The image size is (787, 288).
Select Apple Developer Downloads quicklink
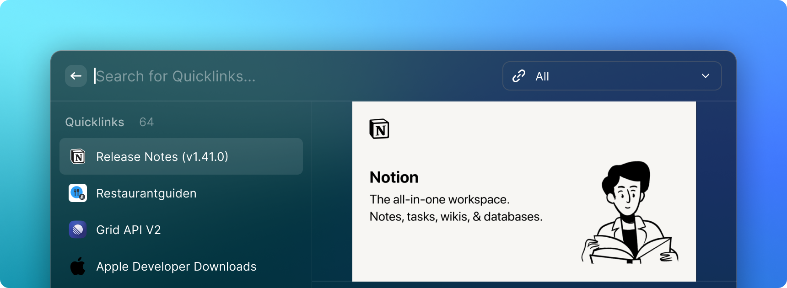point(181,266)
